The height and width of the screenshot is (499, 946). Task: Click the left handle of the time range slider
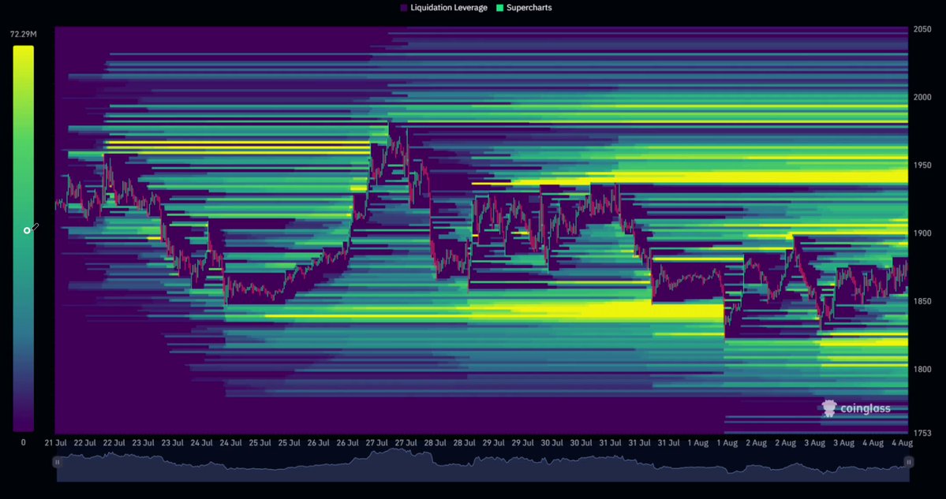coord(58,462)
